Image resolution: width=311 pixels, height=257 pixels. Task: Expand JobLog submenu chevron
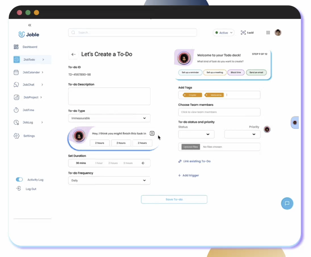click(42, 122)
